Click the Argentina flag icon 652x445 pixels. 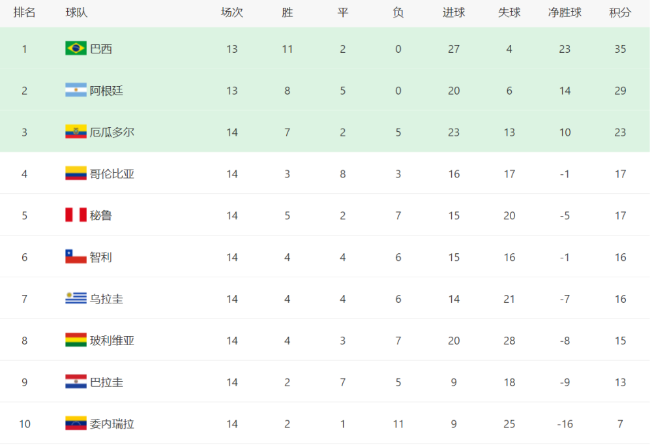pos(76,90)
